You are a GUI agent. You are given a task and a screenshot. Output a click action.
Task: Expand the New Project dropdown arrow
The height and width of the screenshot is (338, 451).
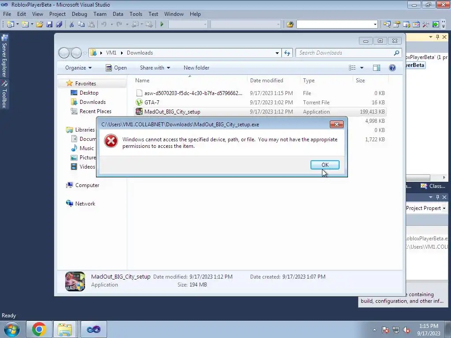(x=17, y=25)
